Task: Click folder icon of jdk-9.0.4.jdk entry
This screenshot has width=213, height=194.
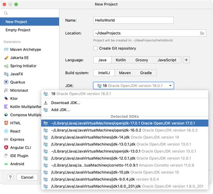Action: pos(46,179)
